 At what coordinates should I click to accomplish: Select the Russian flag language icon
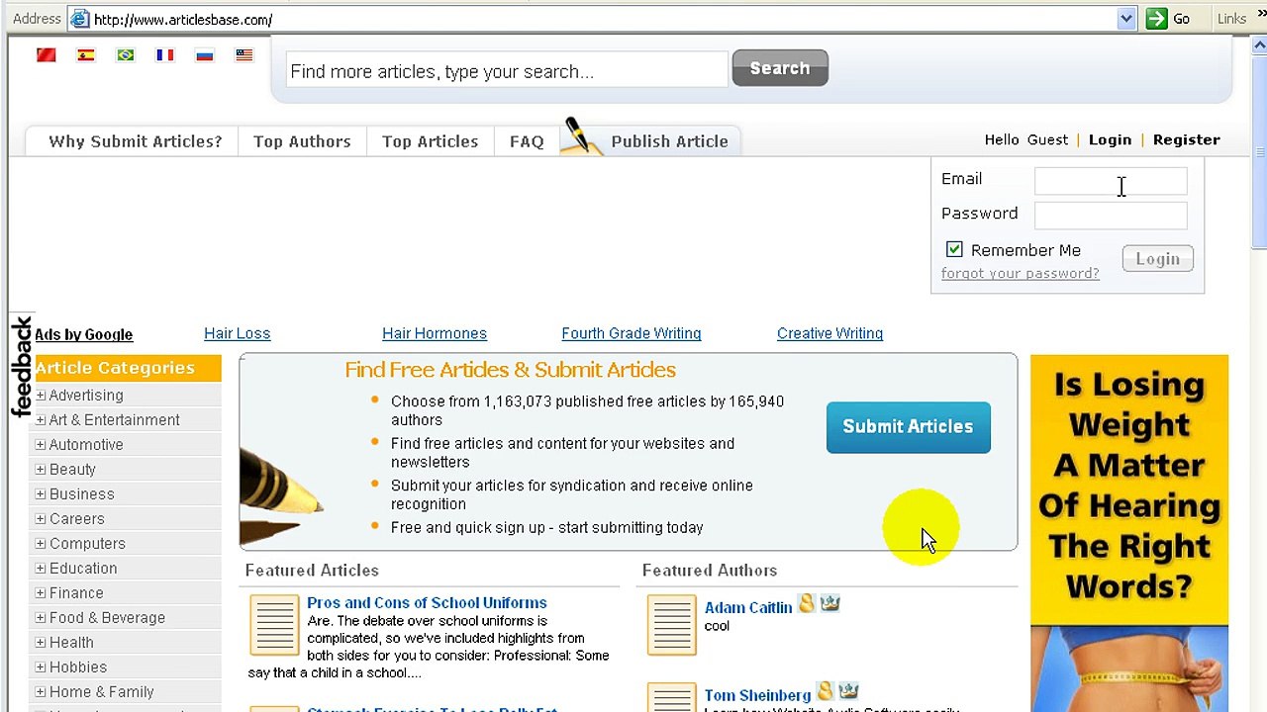pyautogui.click(x=205, y=55)
